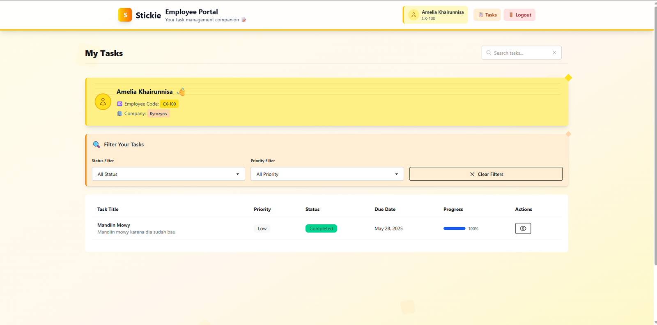Click the Employee Portal title
The image size is (657, 325).
[x=191, y=12]
